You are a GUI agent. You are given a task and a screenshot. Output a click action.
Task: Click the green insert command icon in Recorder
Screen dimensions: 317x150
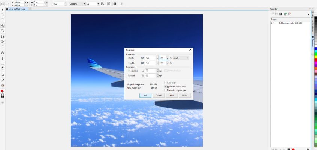(x=285, y=14)
